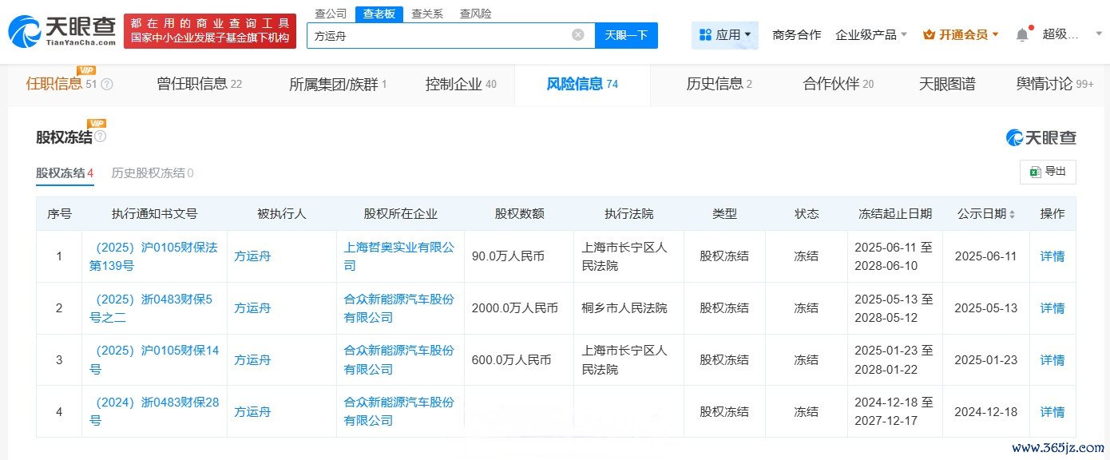Open document (2024)浙0483财保28号

pos(153,411)
